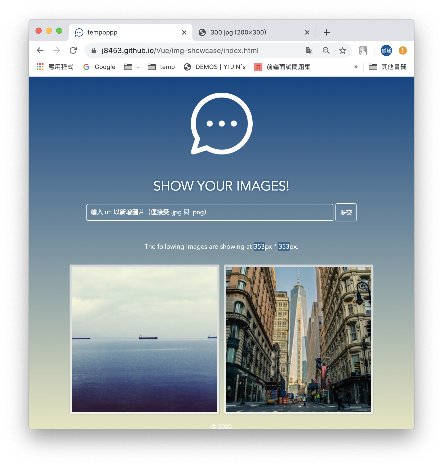Click the highlighted 353 width value
Image resolution: width=443 pixels, height=467 pixels.
click(259, 247)
